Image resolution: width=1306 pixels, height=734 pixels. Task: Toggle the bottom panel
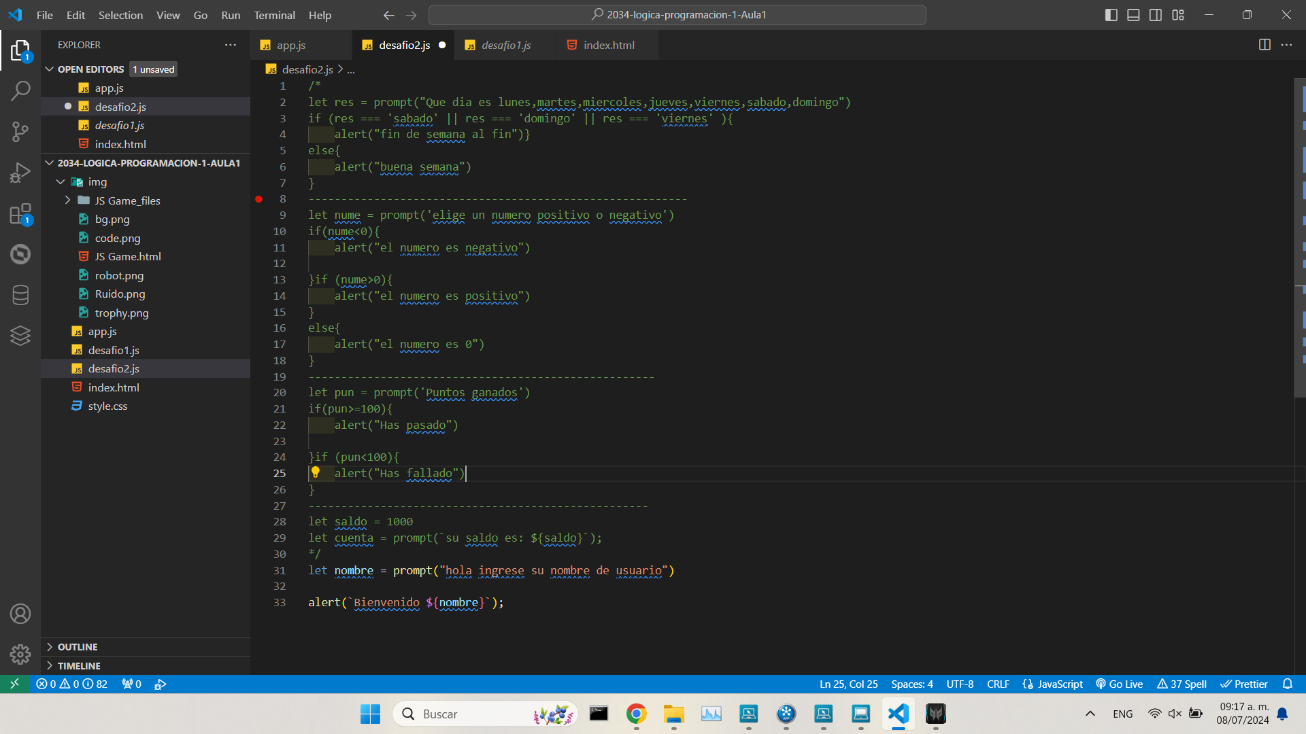[1133, 15]
